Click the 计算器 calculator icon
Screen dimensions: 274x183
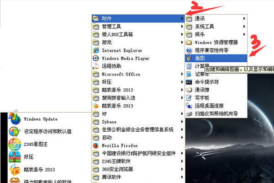click(x=189, y=66)
